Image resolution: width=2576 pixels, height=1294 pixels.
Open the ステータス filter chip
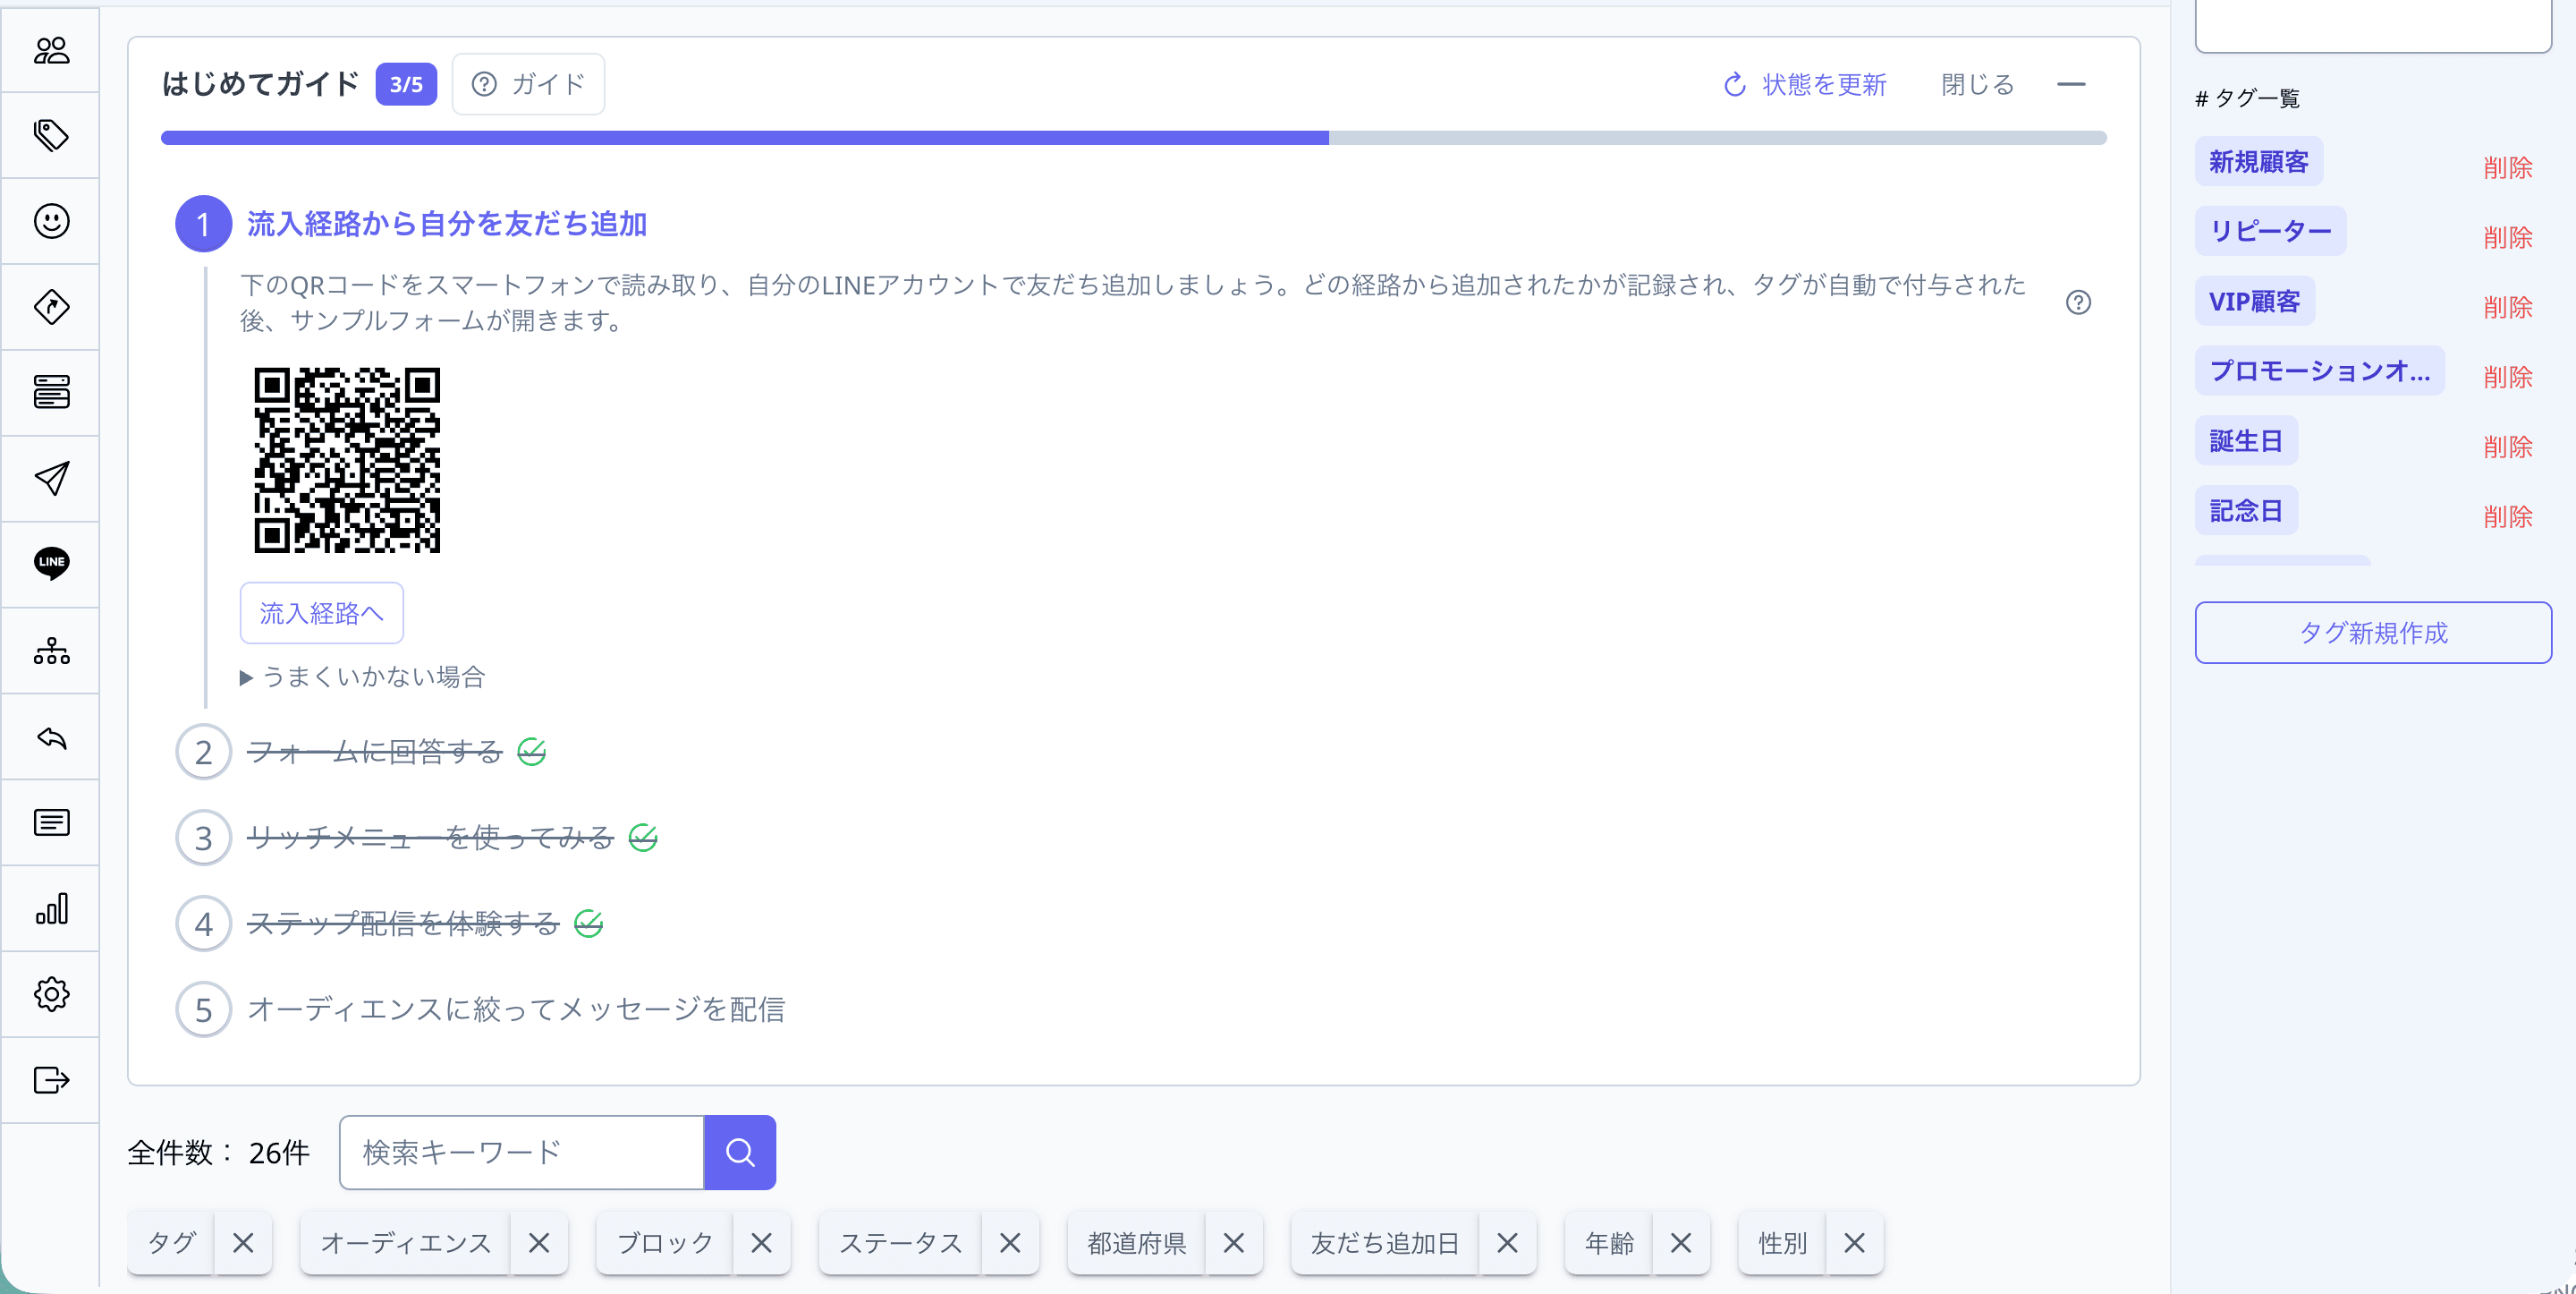[x=900, y=1242]
